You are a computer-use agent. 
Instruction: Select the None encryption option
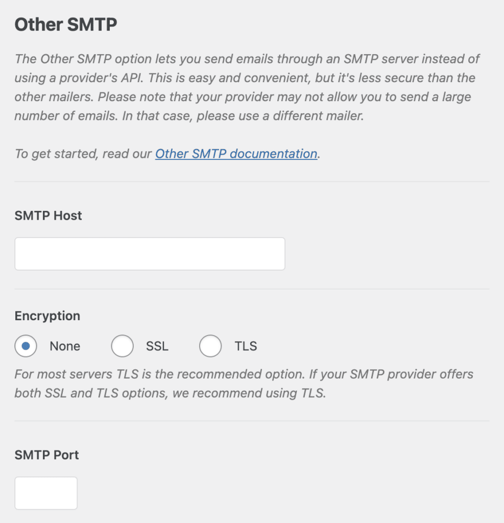click(x=26, y=346)
